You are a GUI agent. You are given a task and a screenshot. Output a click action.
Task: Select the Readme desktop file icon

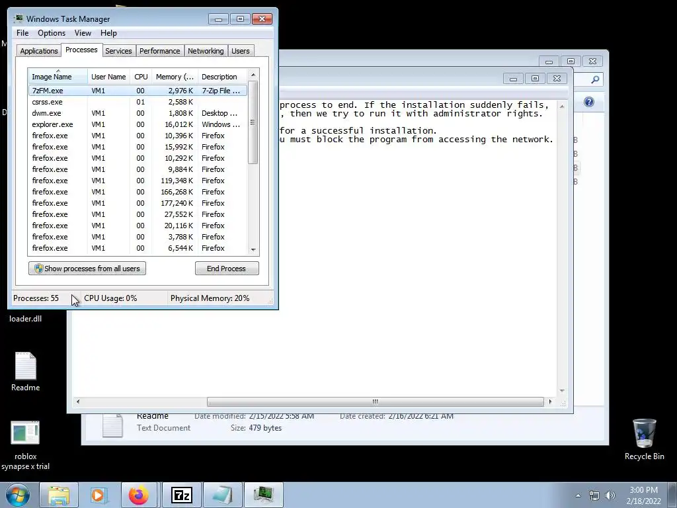point(26,372)
